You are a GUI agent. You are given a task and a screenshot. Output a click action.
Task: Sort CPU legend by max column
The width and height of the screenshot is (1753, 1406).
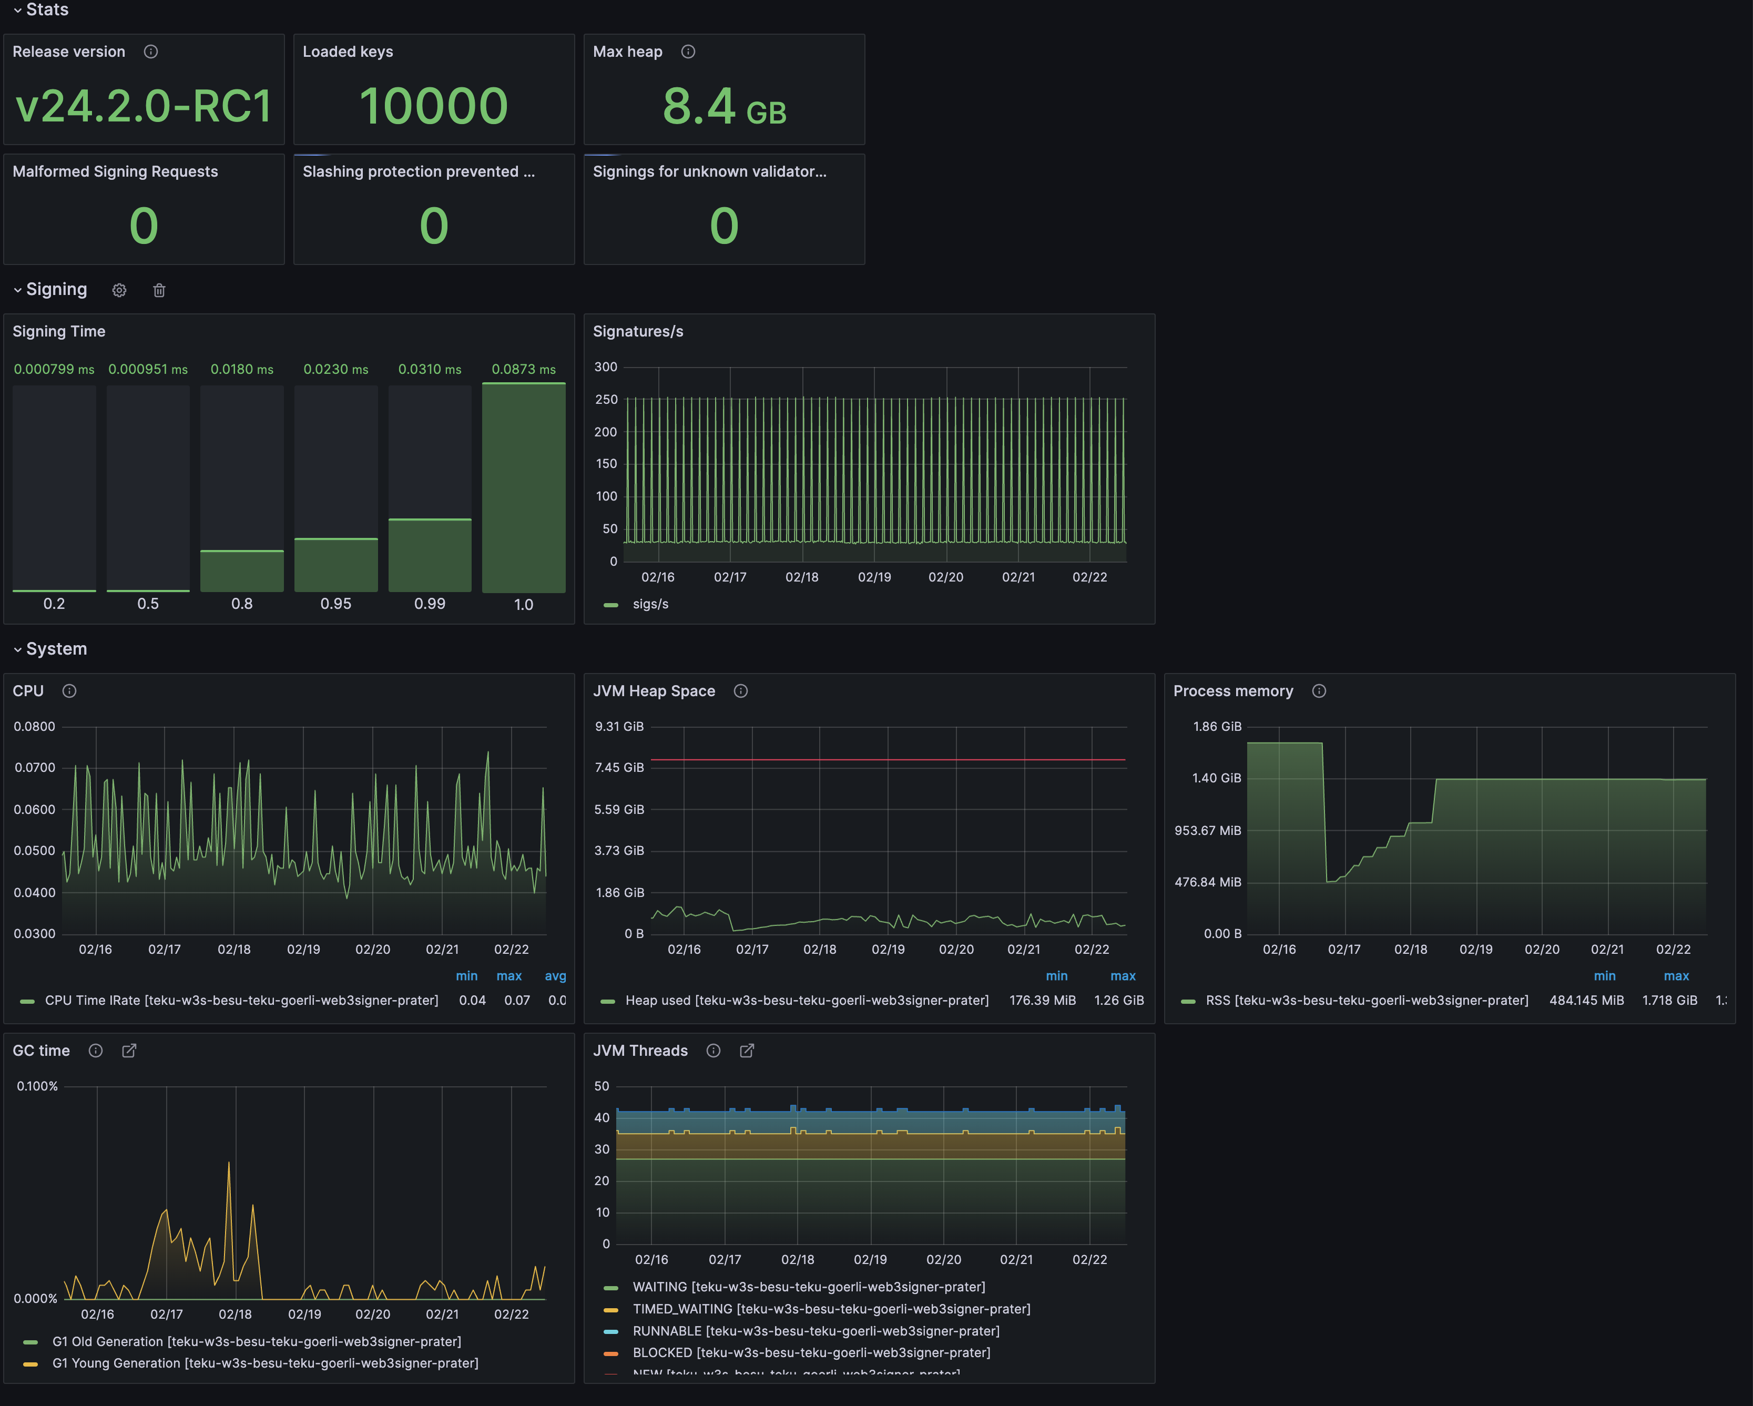click(x=510, y=976)
